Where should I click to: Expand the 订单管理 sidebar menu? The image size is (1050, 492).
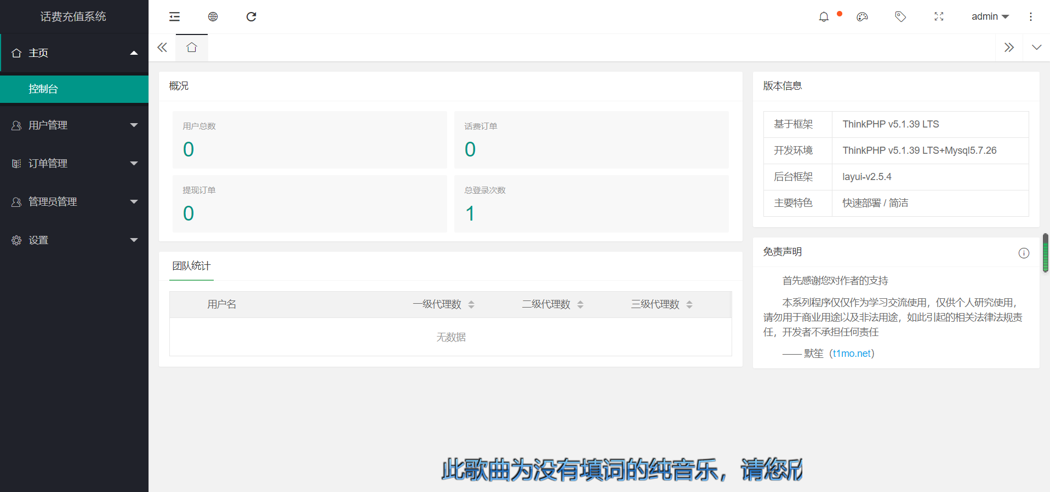tap(74, 164)
